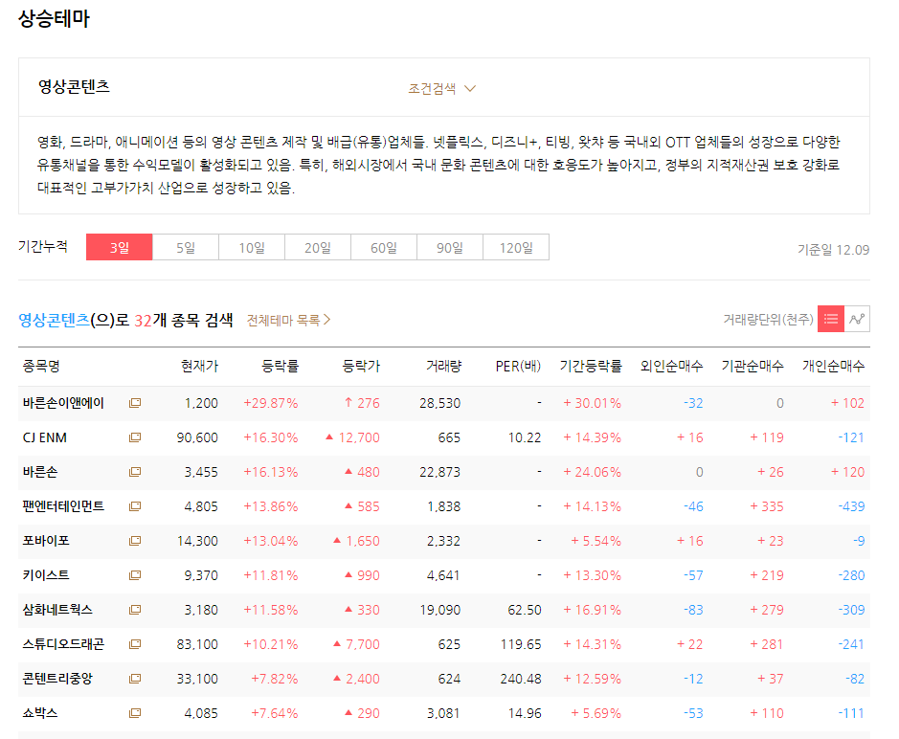Switch to chart view icon
The image size is (899, 739).
pyautogui.click(x=857, y=319)
